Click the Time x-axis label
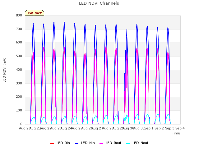Image resolution: width=199 pixels, height=149 pixels. tap(176, 133)
